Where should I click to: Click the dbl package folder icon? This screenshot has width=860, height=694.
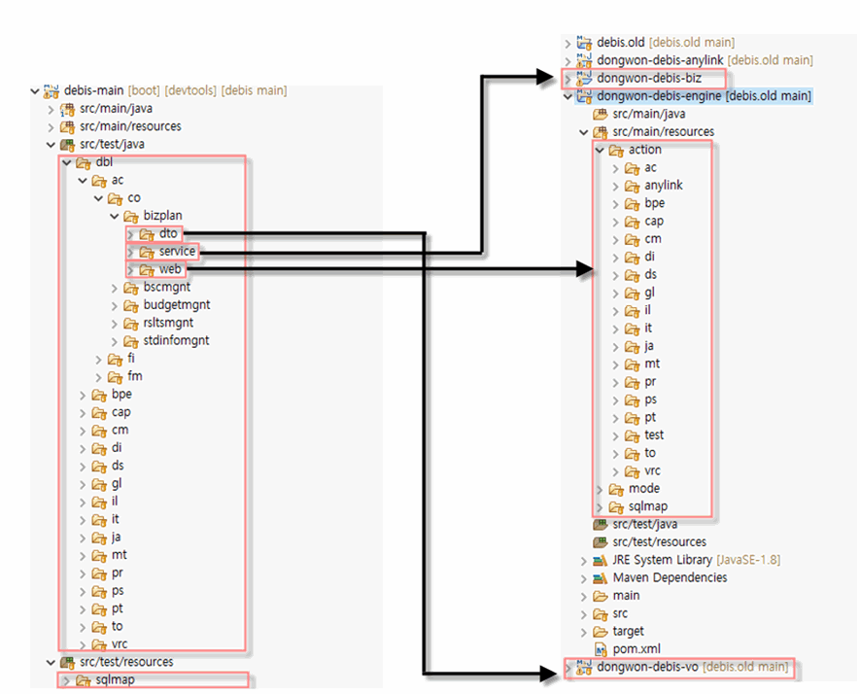point(84,163)
